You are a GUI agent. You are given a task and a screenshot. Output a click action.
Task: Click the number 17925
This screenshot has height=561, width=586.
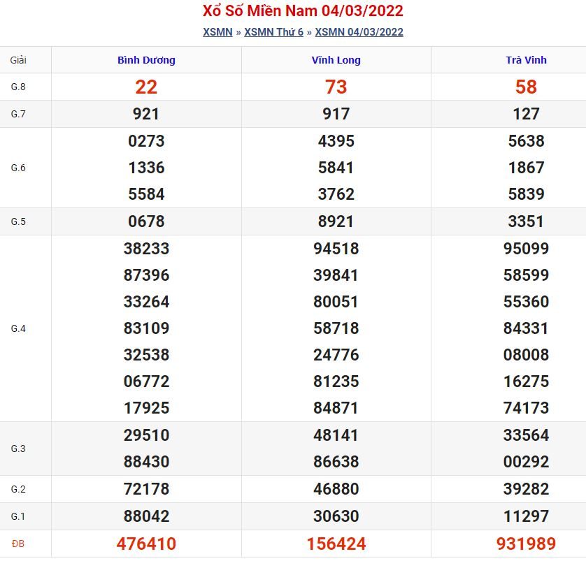click(x=146, y=408)
